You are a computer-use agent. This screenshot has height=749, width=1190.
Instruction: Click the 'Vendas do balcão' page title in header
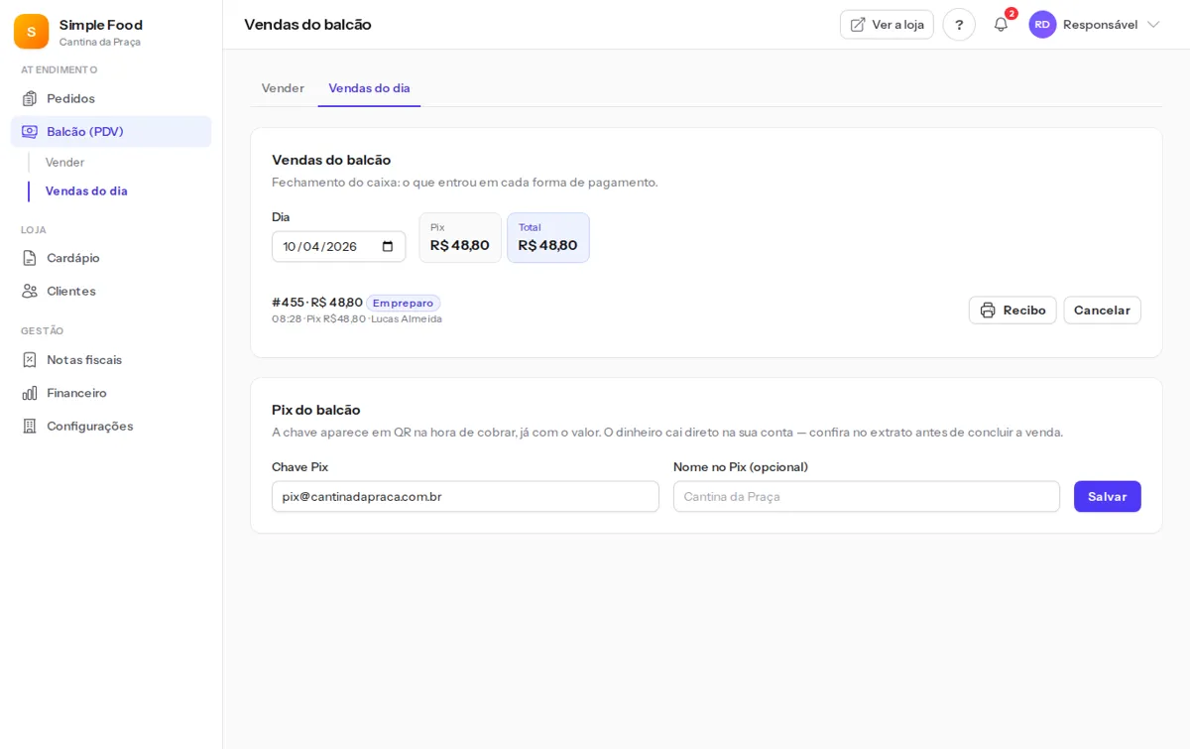point(307,25)
